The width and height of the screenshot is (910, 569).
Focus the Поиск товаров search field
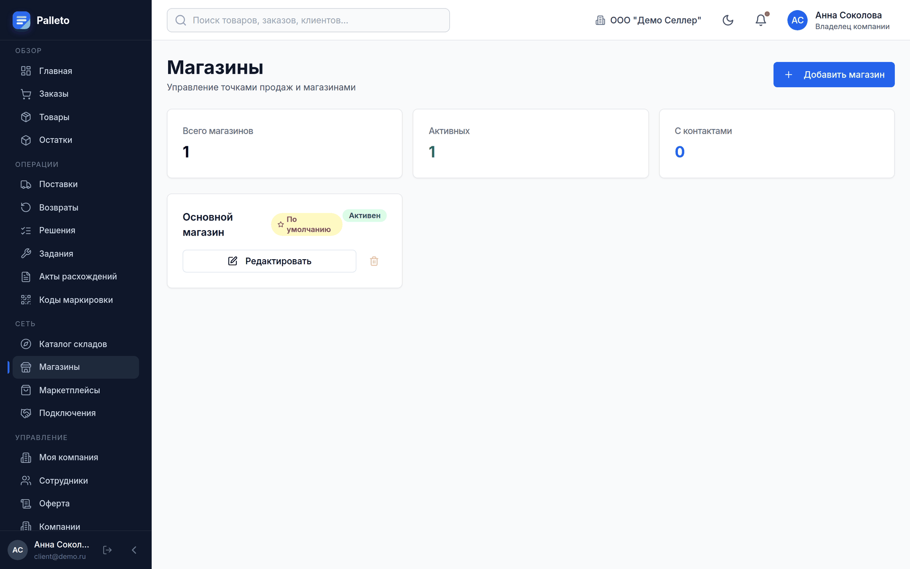(x=308, y=20)
